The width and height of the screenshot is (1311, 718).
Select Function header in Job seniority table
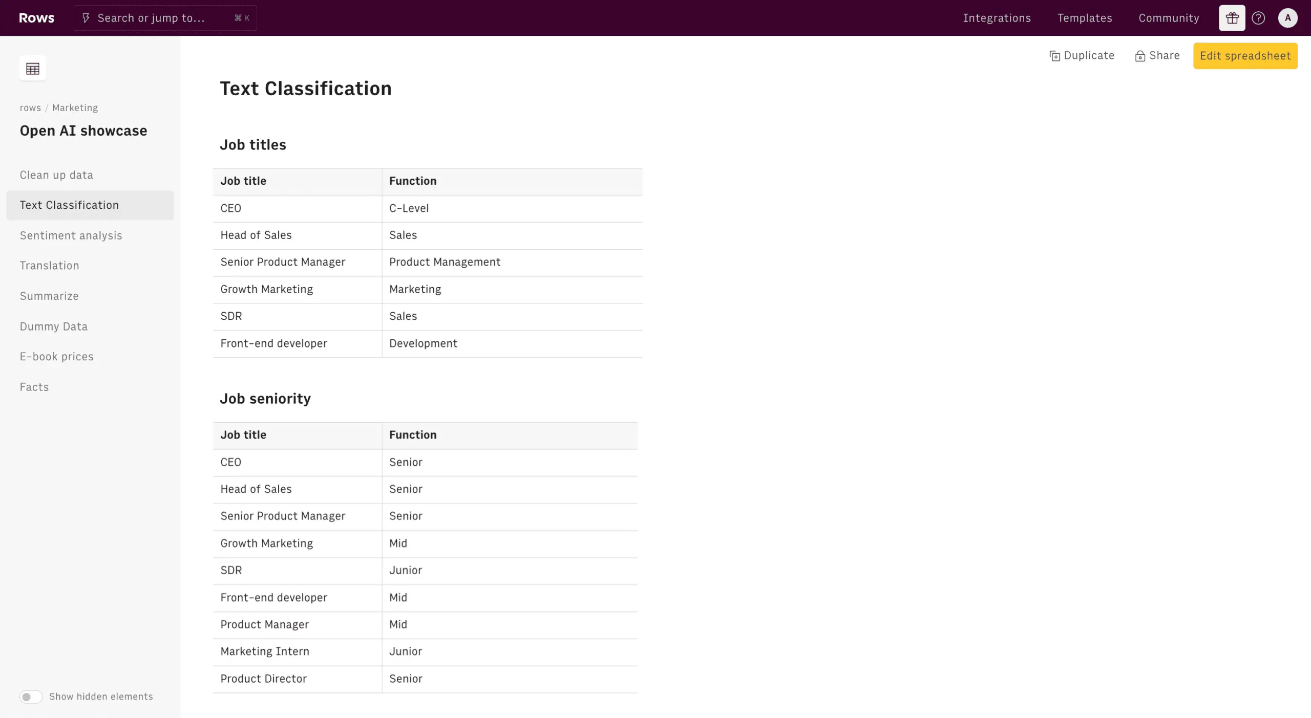click(510, 435)
